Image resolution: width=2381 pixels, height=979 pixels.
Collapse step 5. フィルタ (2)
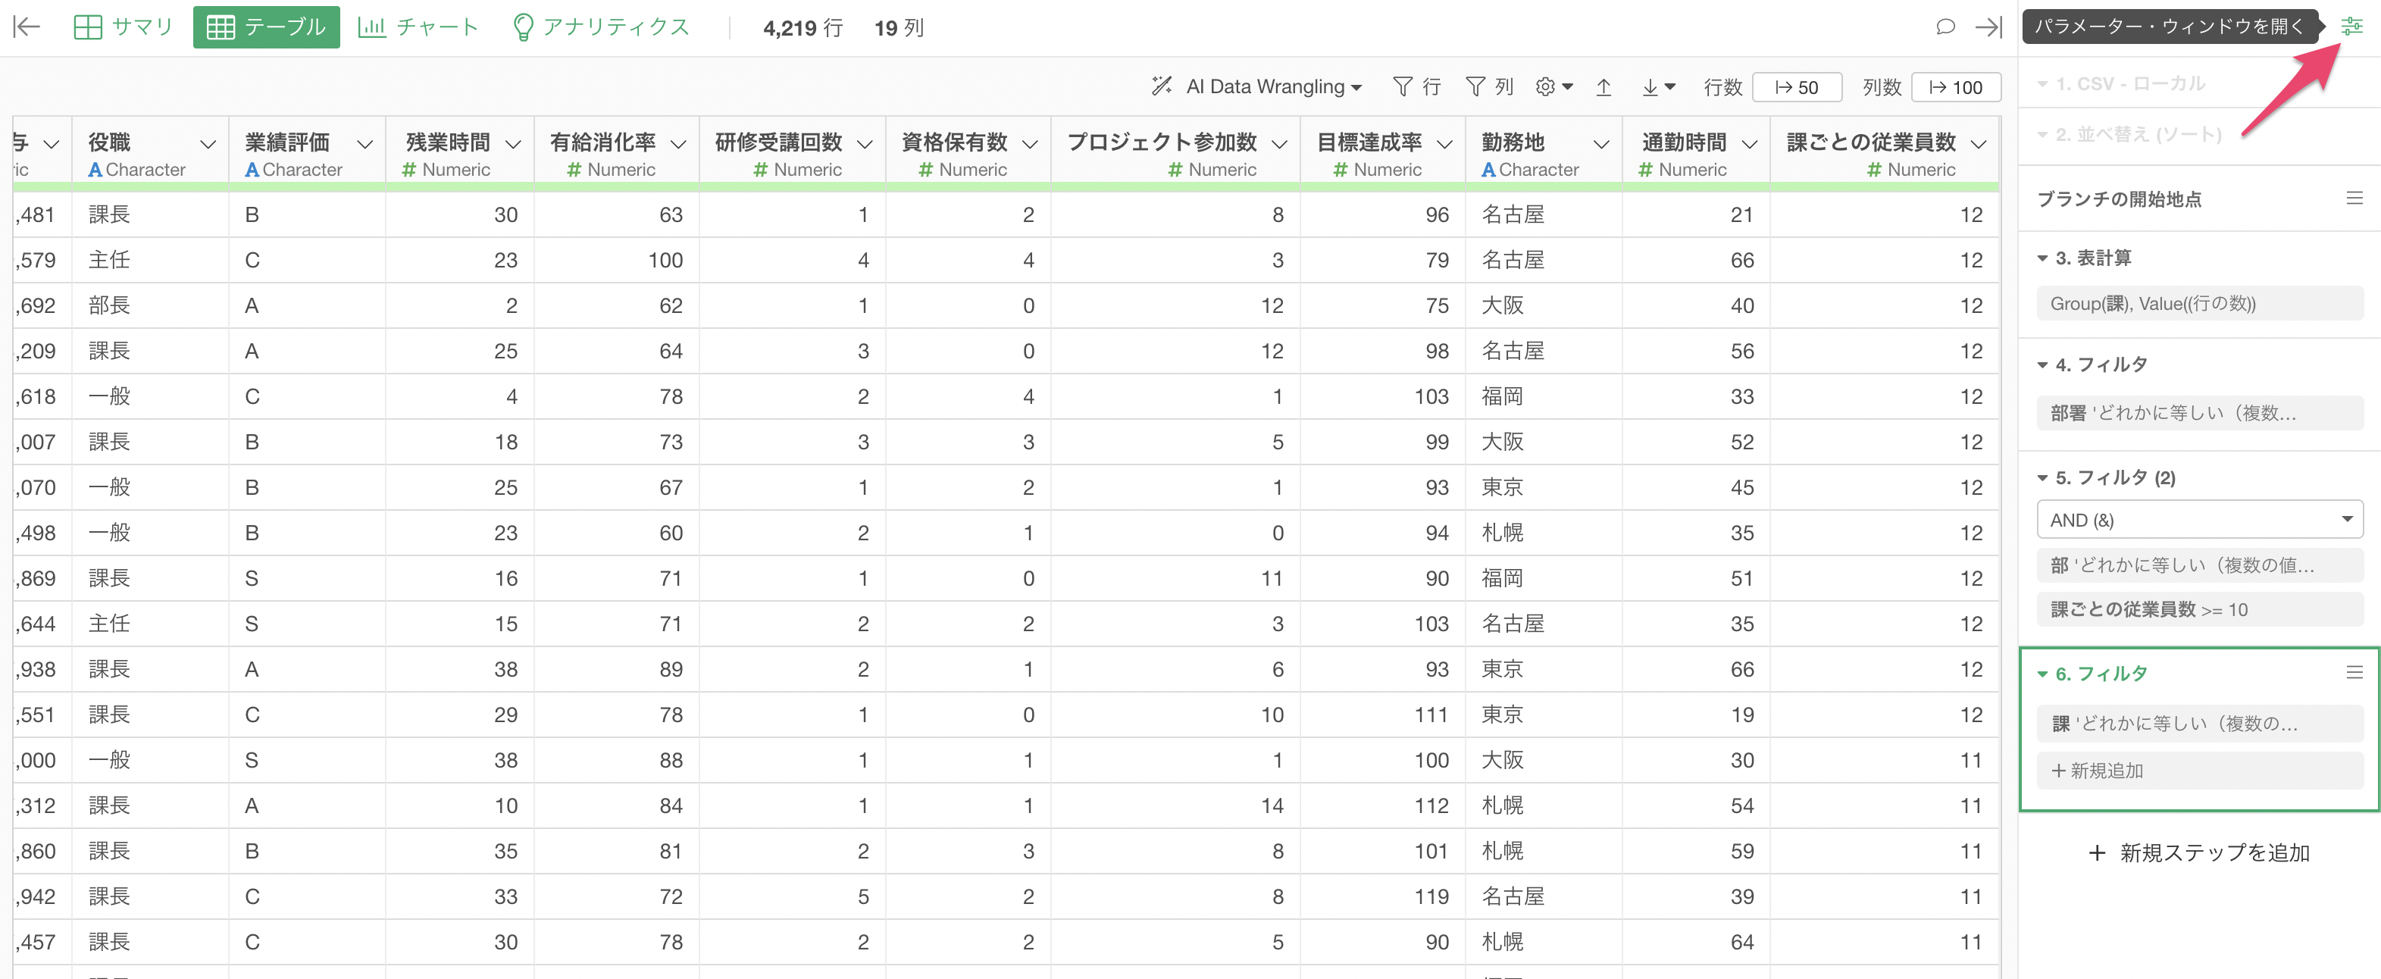pyautogui.click(x=2042, y=478)
